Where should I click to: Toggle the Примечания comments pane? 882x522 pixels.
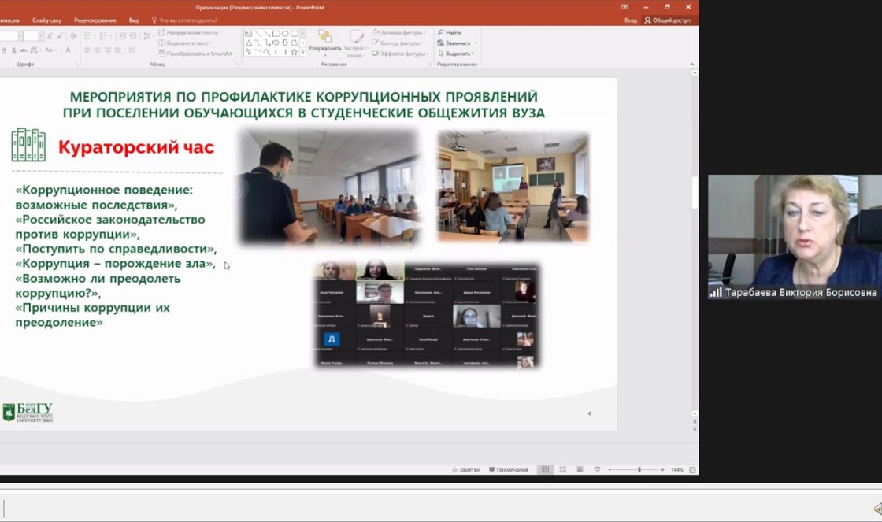(x=508, y=470)
